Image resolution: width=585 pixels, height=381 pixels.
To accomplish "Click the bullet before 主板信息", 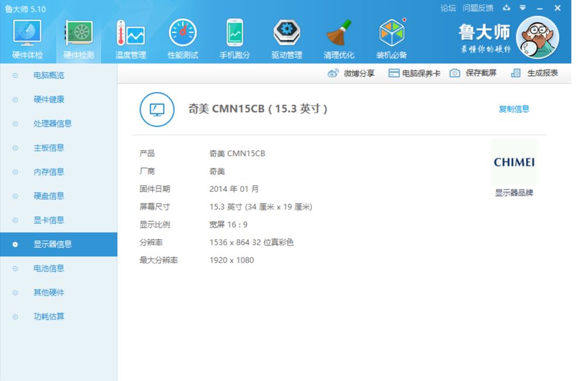I will coord(15,147).
